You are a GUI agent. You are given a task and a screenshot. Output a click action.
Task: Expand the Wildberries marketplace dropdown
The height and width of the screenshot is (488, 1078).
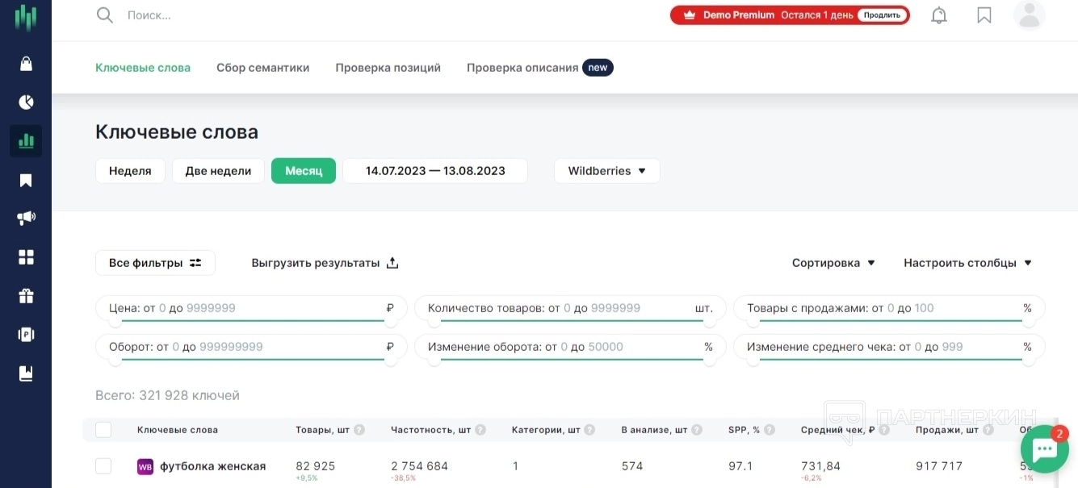click(606, 171)
